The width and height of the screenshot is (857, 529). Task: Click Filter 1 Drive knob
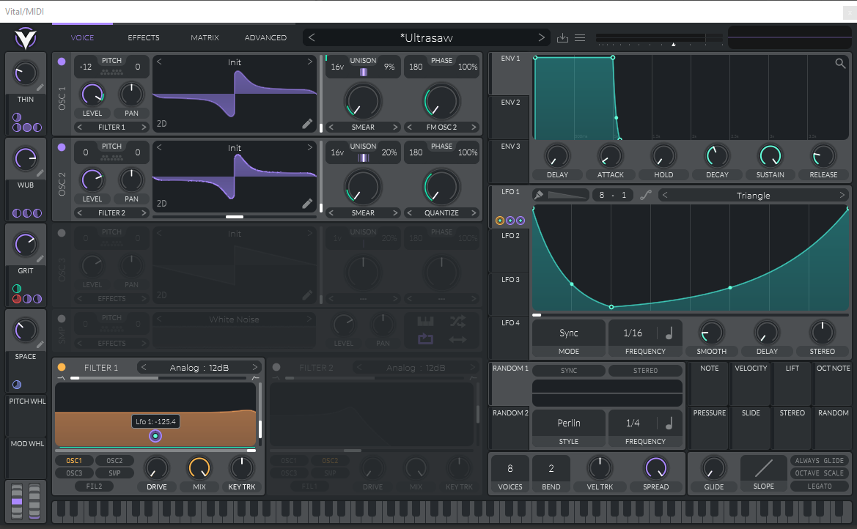[x=156, y=468]
